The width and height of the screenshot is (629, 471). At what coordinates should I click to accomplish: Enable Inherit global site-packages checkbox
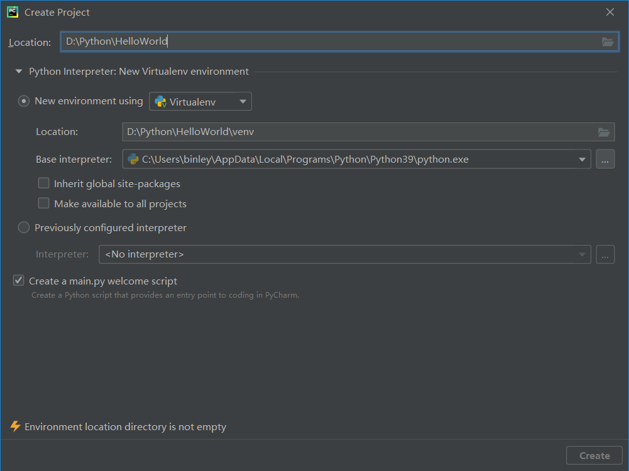click(x=44, y=183)
